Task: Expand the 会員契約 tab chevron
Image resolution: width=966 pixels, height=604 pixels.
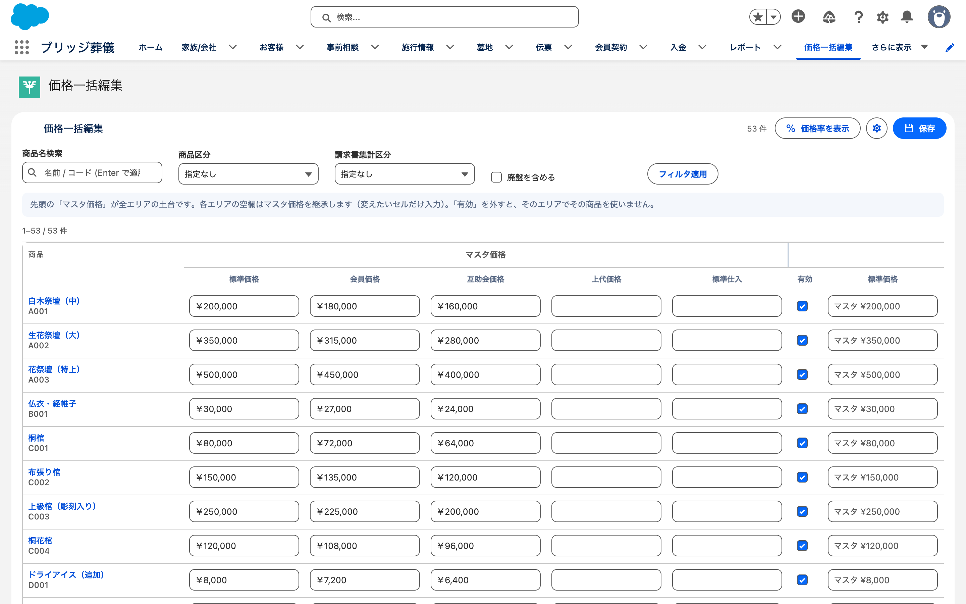Action: (x=643, y=47)
